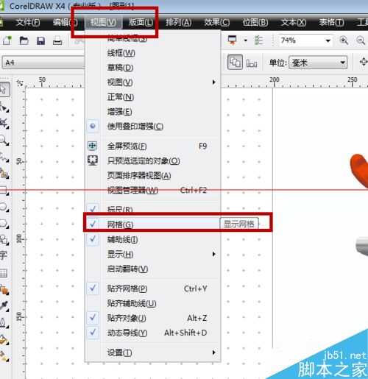
Task: Open the 位图(B) menu
Action: pos(255,23)
